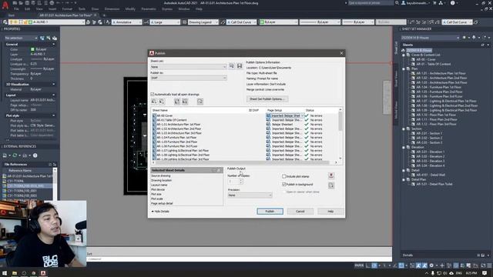Collapse the General section in Properties
The image size is (493, 277).
point(53,45)
